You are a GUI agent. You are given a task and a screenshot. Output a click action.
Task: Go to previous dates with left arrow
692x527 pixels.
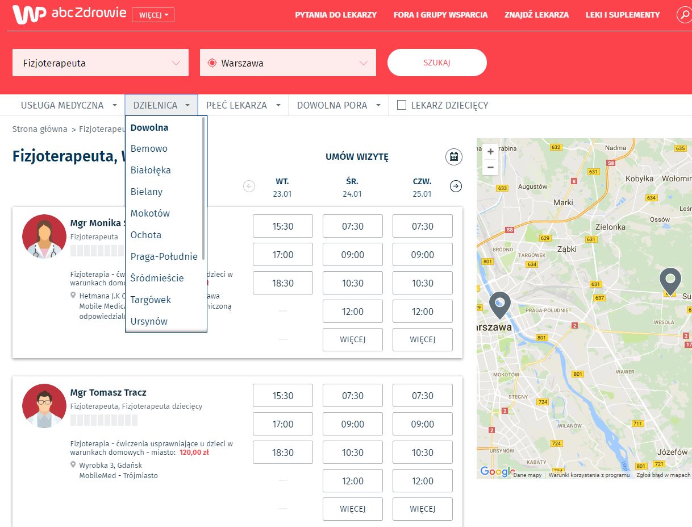[249, 186]
